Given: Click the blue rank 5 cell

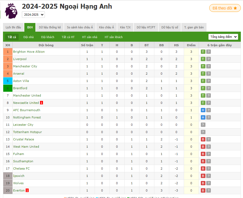Looking at the screenshot, I should point(8,81).
